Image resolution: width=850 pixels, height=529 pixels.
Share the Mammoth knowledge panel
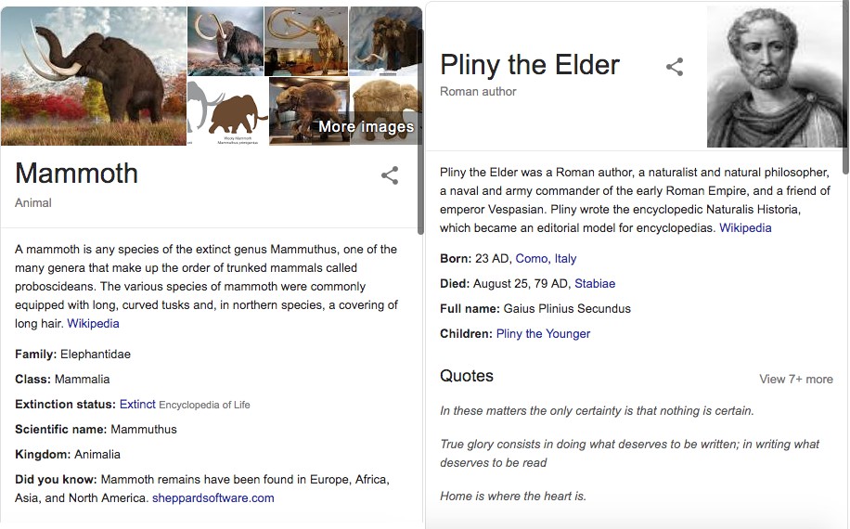click(390, 175)
